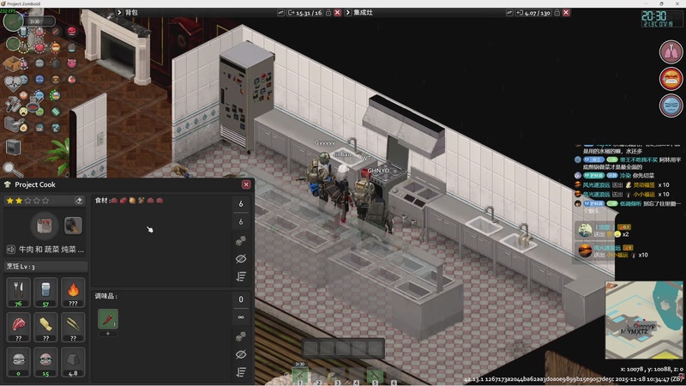
Task: Toggle lock on the 背包 inventory panel
Action: 328,13
